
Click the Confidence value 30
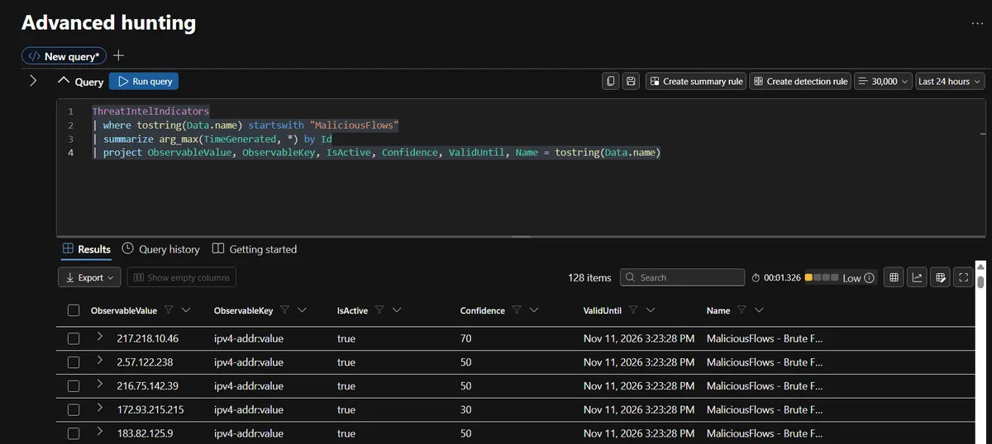pos(466,410)
